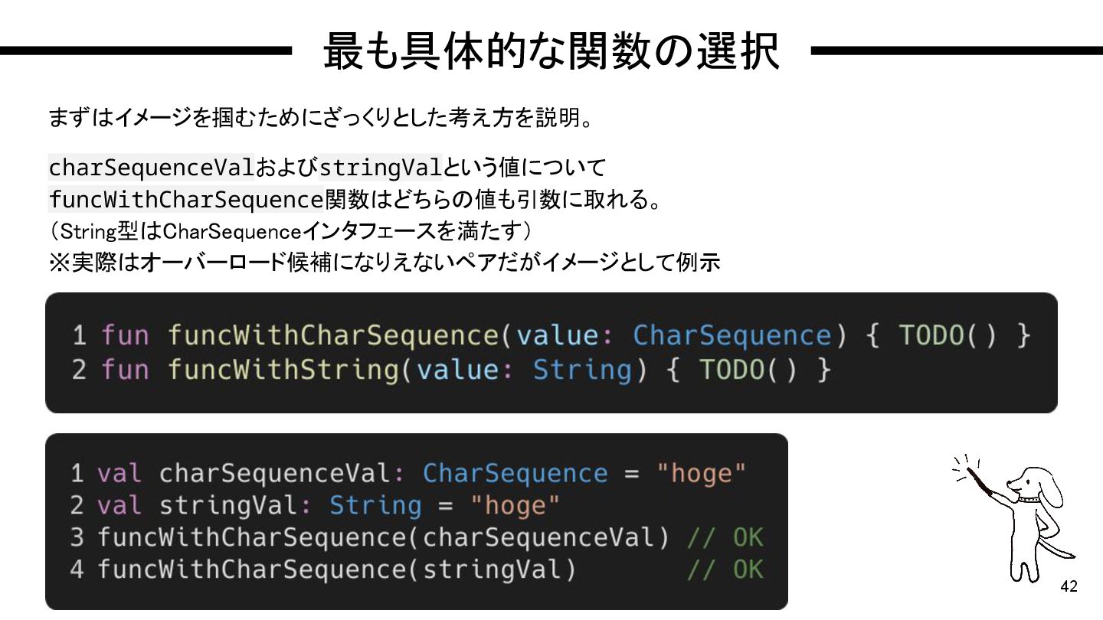Click the String parameter type of funcWithString

tap(582, 370)
